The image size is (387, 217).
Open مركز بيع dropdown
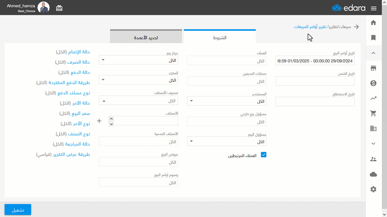click(x=138, y=60)
